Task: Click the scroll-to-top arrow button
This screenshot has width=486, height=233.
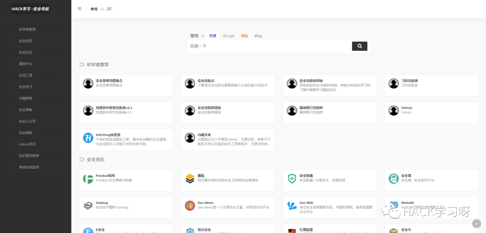Action: pyautogui.click(x=477, y=224)
